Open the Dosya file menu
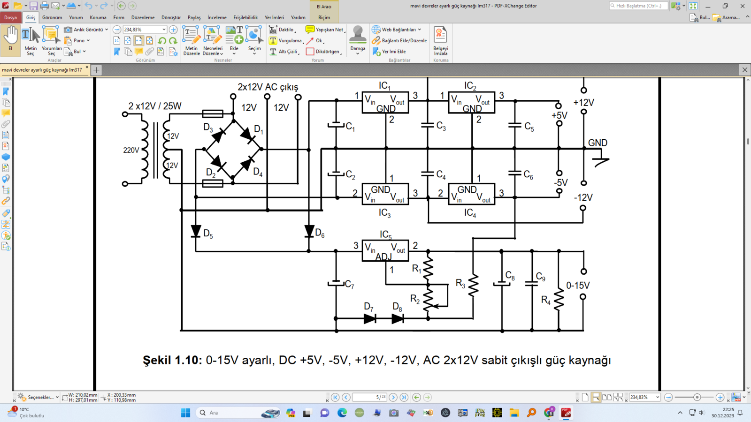 (10, 17)
